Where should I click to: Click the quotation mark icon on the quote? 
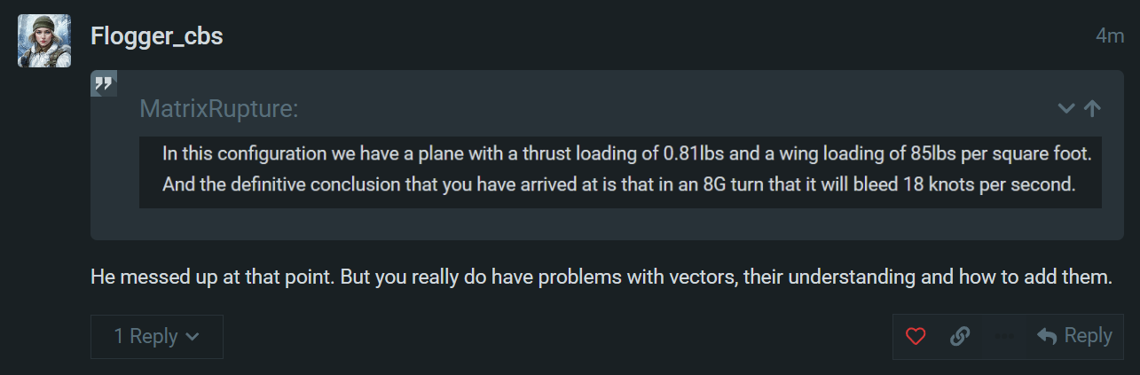click(104, 84)
